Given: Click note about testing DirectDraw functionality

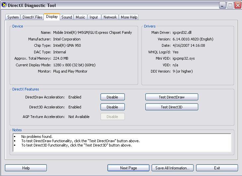Looking at the screenshot, I should tap(80, 141).
